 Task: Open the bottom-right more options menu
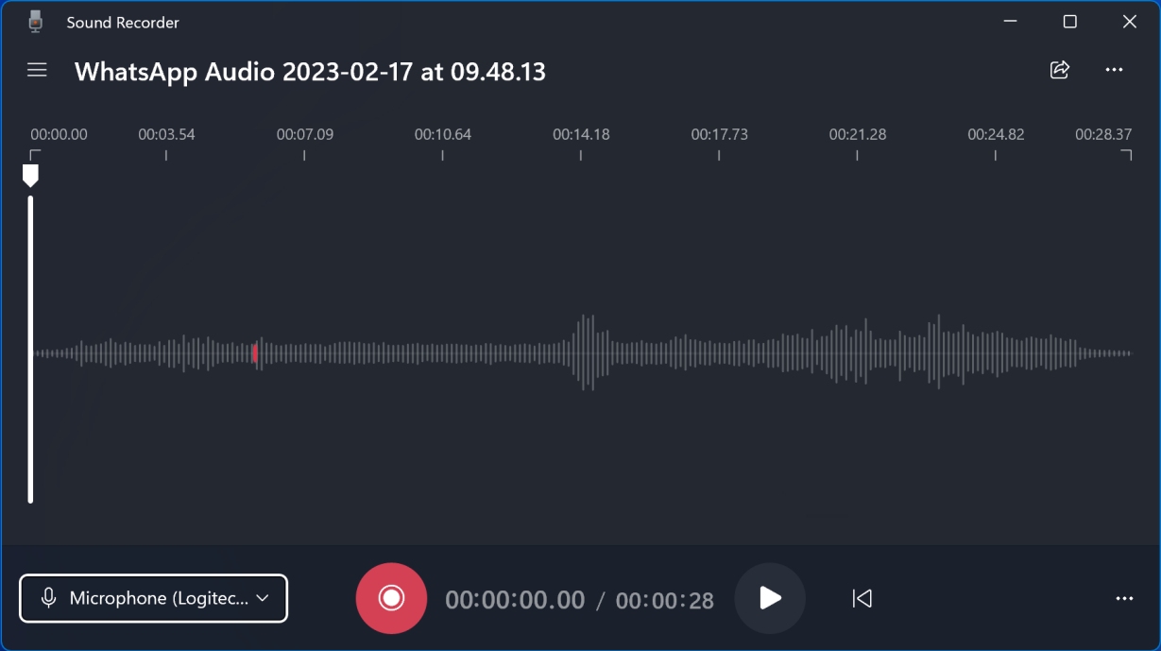click(1124, 598)
